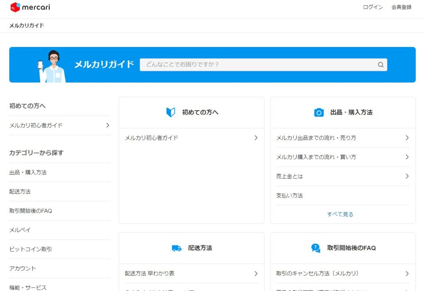The width and height of the screenshot is (425, 291).
Task: Click the Mercari logo
Action: (30, 7)
